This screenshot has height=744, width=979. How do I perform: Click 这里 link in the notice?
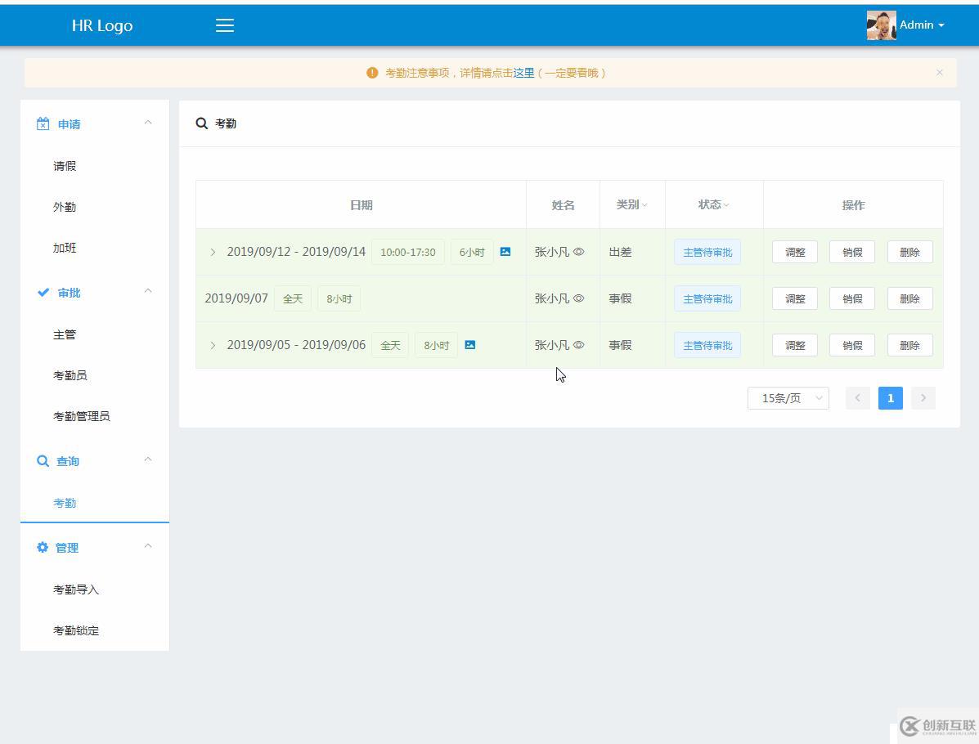pos(523,73)
